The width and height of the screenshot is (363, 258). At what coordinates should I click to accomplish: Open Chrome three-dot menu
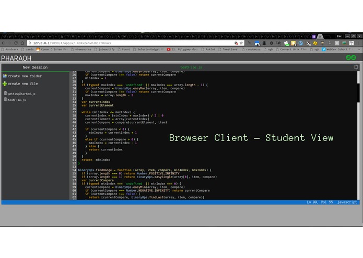click(359, 43)
